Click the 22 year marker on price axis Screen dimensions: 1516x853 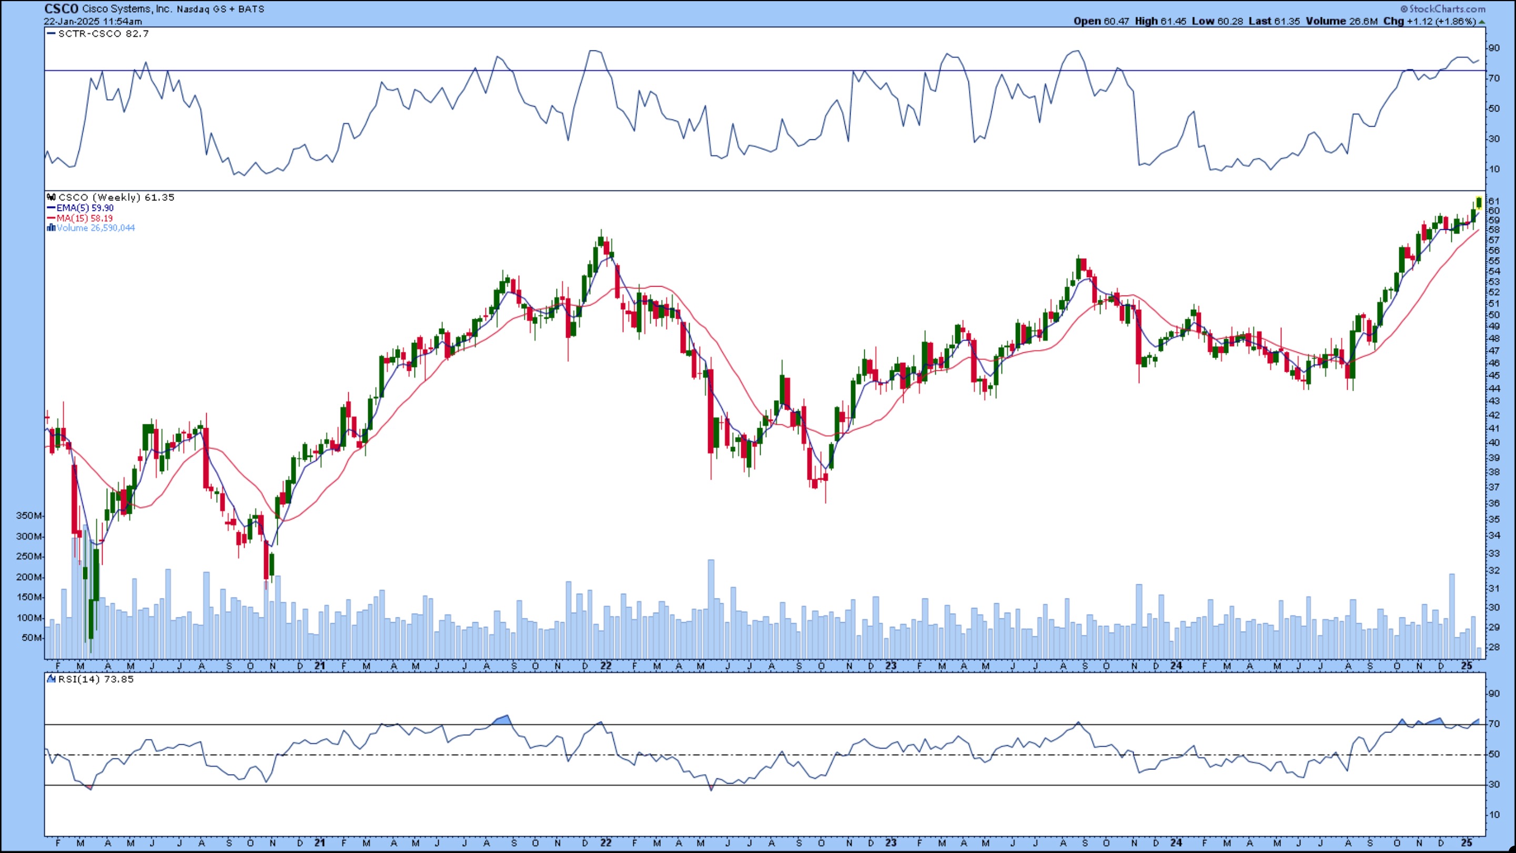(x=605, y=666)
